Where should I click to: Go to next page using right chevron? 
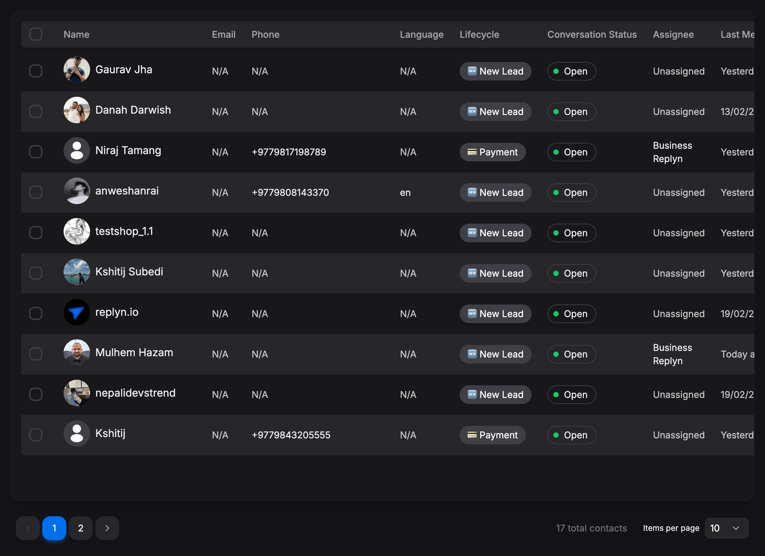pos(107,528)
